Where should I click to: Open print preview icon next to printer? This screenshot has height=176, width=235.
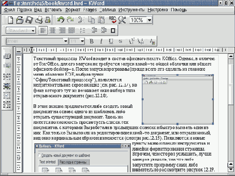pyautogui.click(x=48, y=20)
